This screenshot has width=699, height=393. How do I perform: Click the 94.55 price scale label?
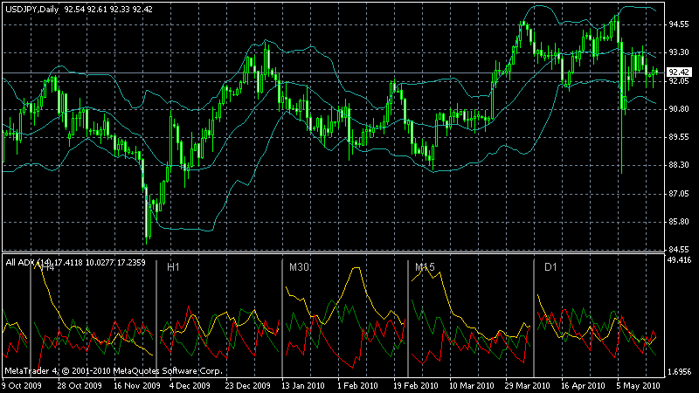(x=679, y=24)
